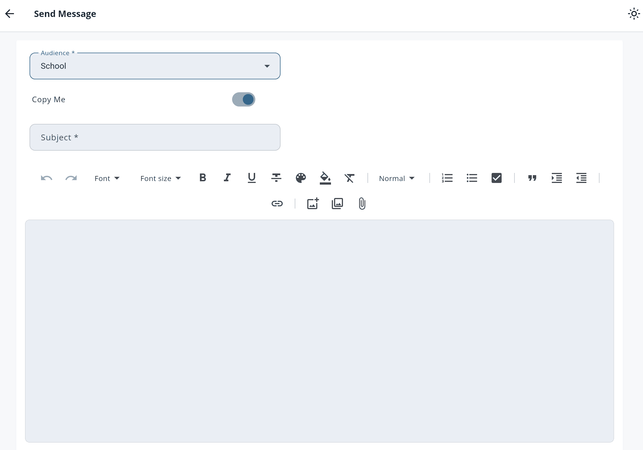Screen dimensions: 643x450
Task: Insert a hyperlink
Action: tap(277, 204)
